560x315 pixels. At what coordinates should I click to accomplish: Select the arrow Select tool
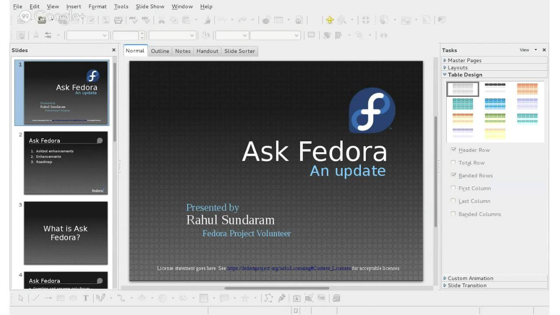point(21,298)
